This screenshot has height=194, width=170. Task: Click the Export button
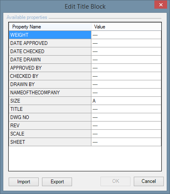click(57, 182)
